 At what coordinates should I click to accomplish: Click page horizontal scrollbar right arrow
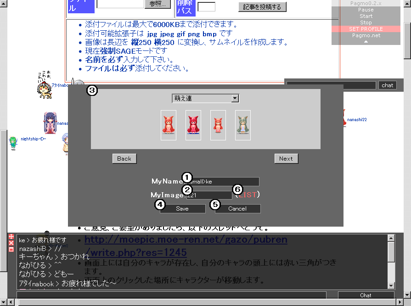400,302
